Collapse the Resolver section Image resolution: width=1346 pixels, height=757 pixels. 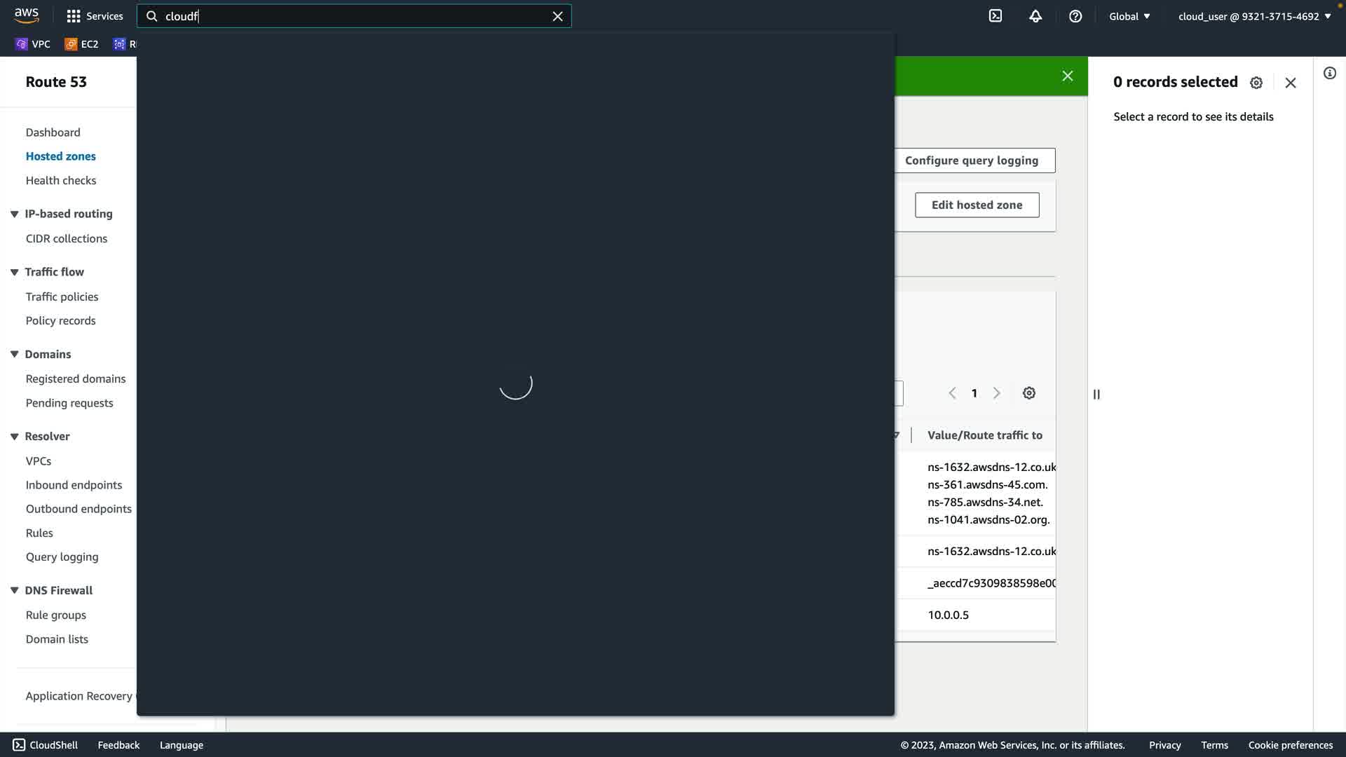(x=14, y=436)
